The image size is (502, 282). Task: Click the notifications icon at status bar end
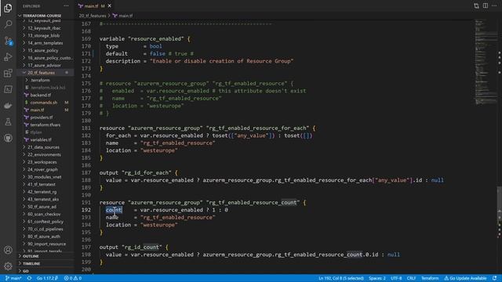pos(495,278)
